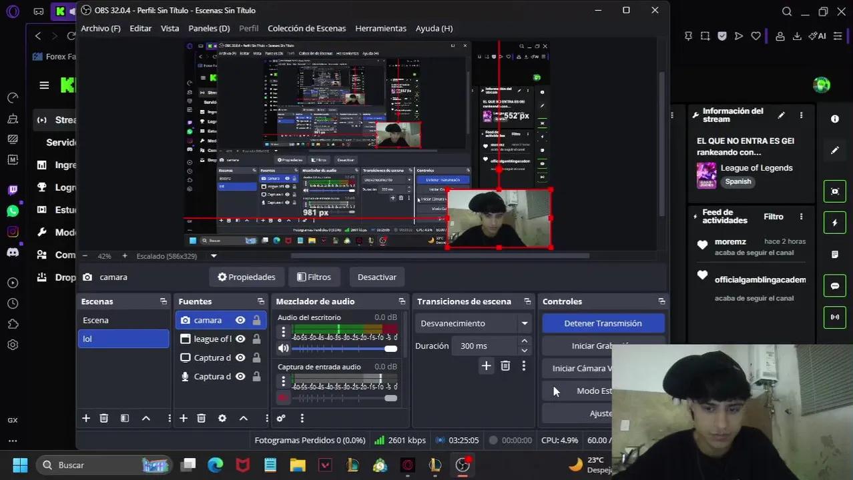The image size is (853, 480).
Task: Open chat panel icon in right sidebar
Action: click(834, 285)
